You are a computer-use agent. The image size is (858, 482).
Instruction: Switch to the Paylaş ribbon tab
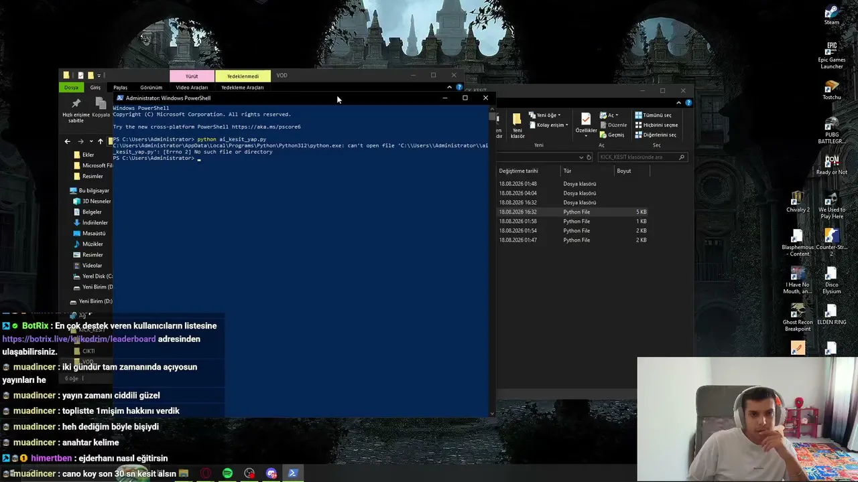[x=120, y=87]
